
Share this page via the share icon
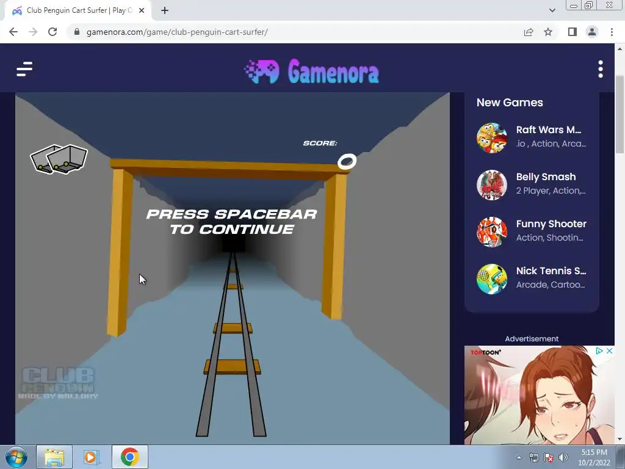click(529, 32)
